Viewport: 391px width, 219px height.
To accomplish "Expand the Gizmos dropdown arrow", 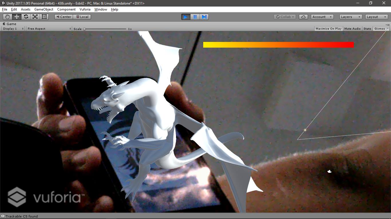I will tap(388, 29).
